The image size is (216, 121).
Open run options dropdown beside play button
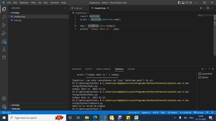[204, 8]
